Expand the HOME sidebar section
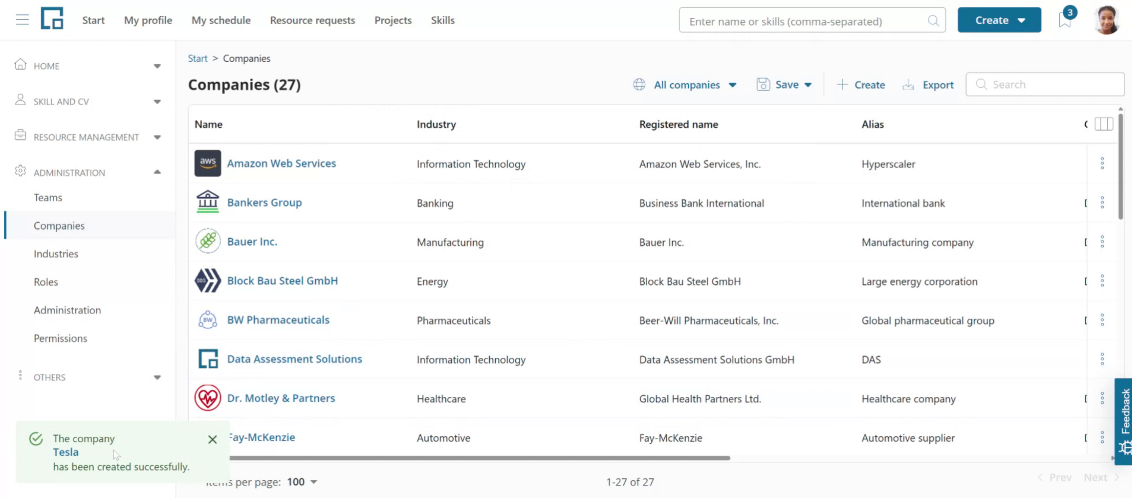The width and height of the screenshot is (1132, 498). pyautogui.click(x=88, y=66)
